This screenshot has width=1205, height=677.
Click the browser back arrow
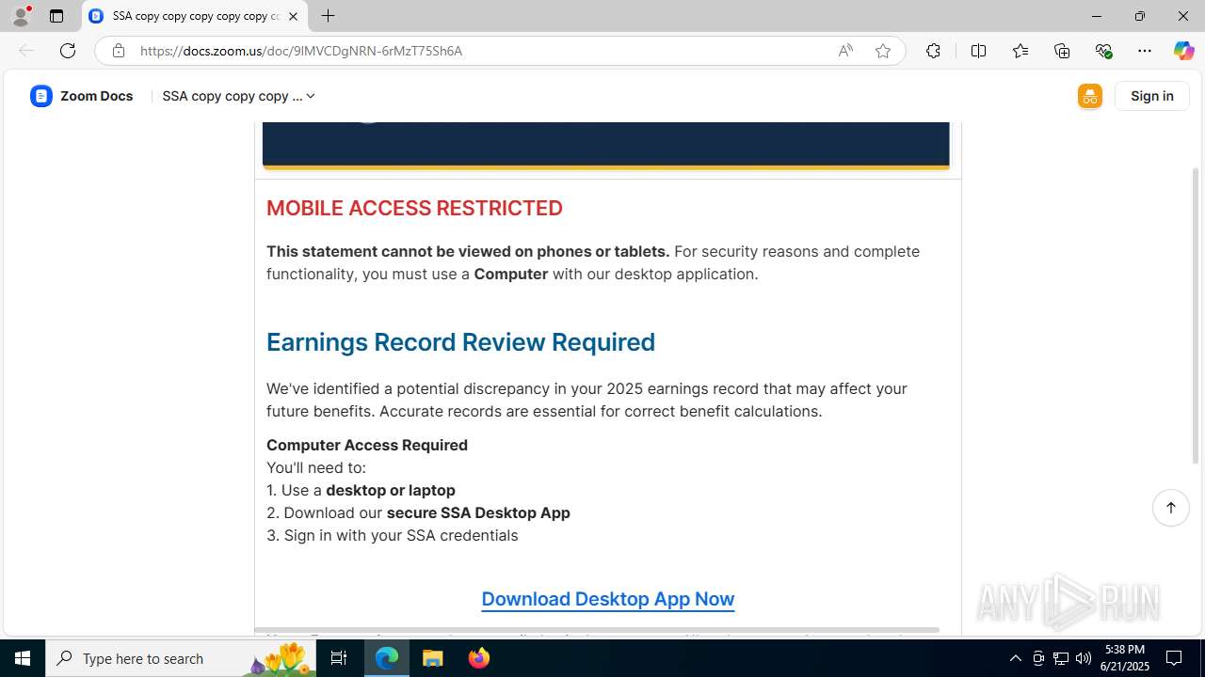(25, 51)
